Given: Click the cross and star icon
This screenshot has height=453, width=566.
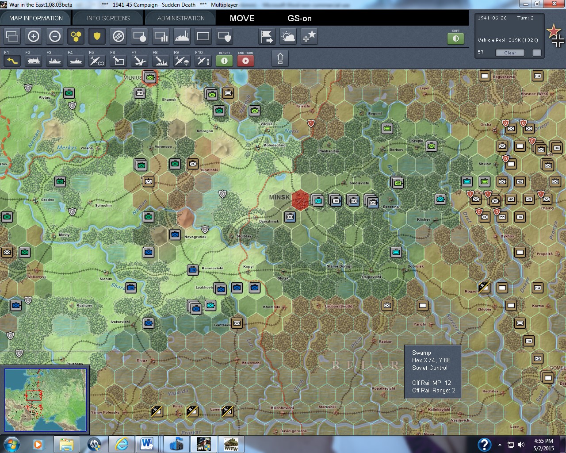Looking at the screenshot, I should coord(310,36).
